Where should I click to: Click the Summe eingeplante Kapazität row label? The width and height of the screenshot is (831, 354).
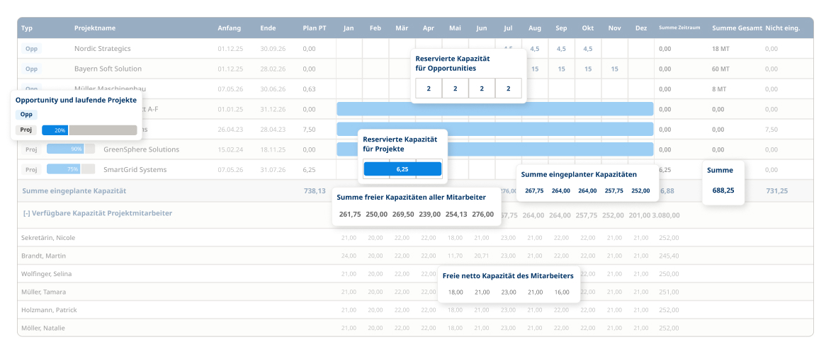74,190
